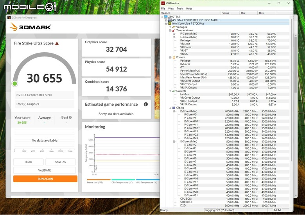
Task: Select the D2D clock row
Action: pos(225,206)
